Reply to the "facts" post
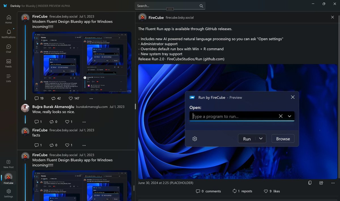Image resolution: width=340 pixels, height=201 pixels. click(38, 145)
